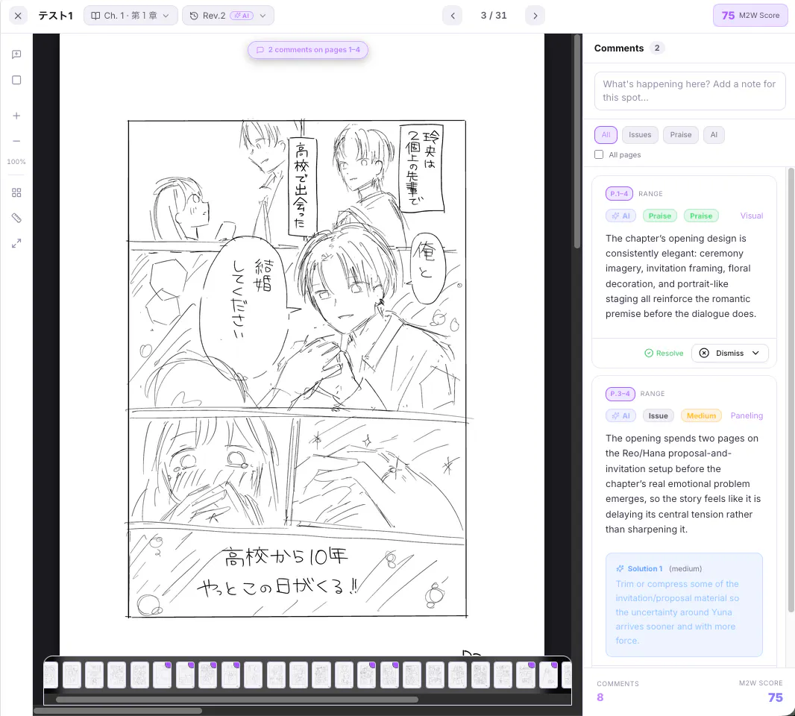Click the footer M2W SCORE 75

[x=775, y=697]
